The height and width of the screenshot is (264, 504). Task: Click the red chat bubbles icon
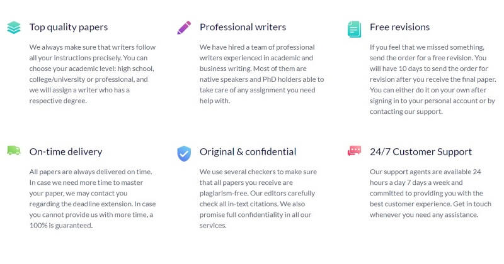(x=354, y=150)
